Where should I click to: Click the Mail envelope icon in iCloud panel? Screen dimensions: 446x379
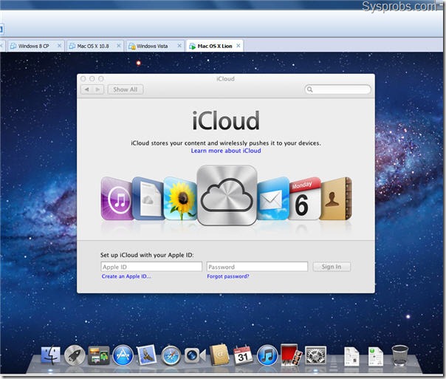[272, 199]
